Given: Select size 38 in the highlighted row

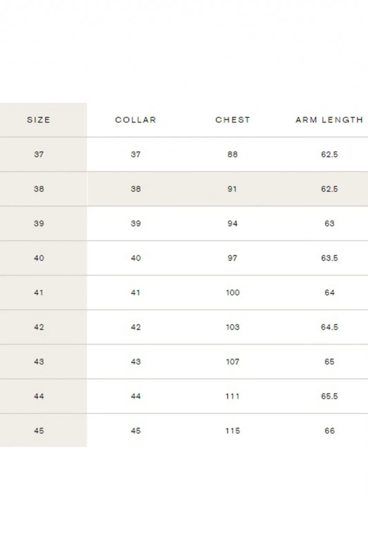Looking at the screenshot, I should (39, 189).
